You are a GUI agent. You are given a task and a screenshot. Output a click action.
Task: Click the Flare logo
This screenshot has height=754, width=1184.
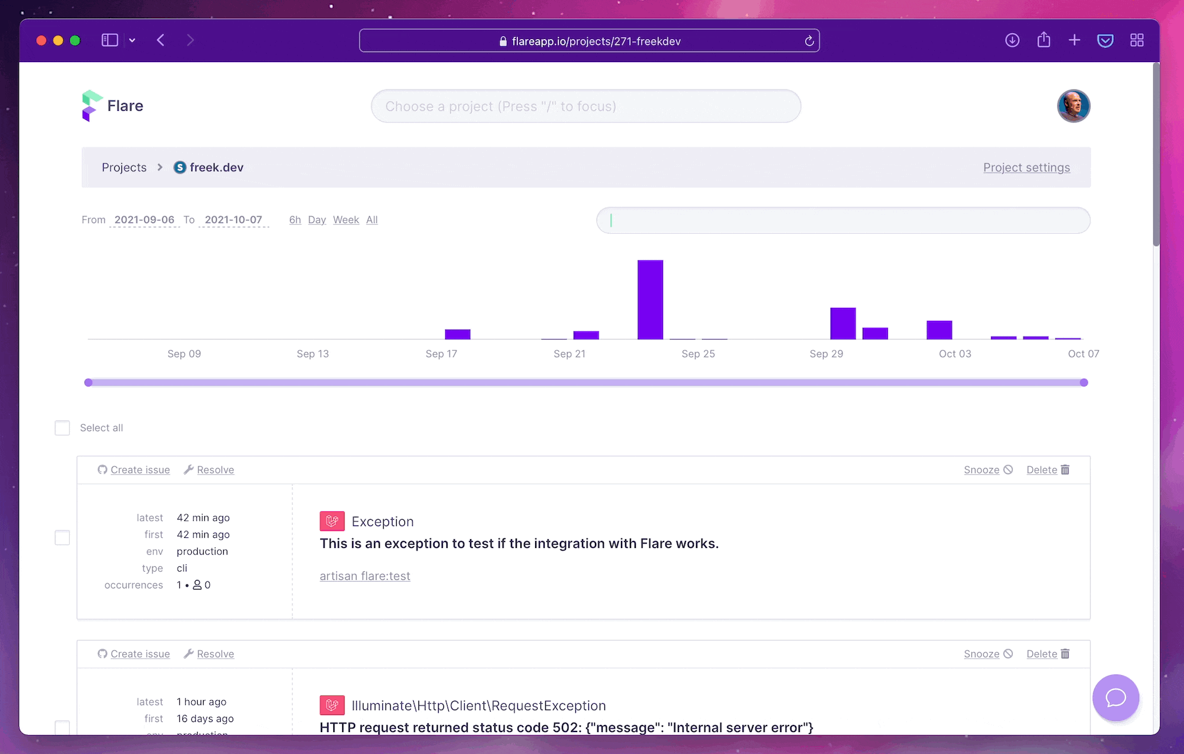point(112,106)
